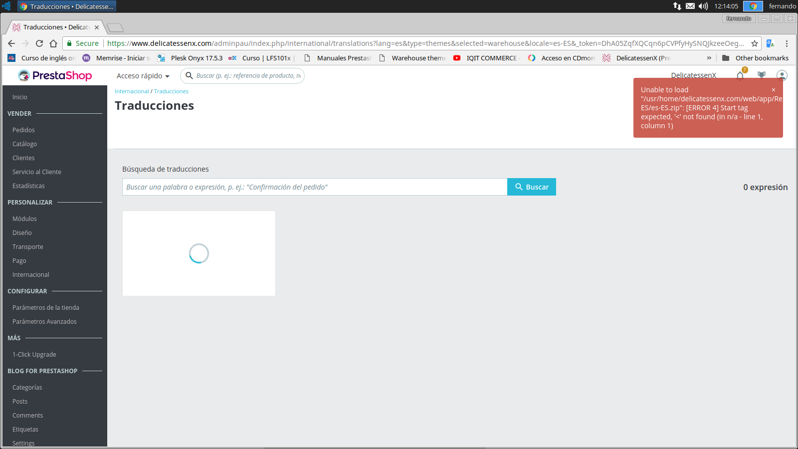Close the Traducciones browser tab
This screenshot has width=798, height=449.
pos(97,27)
